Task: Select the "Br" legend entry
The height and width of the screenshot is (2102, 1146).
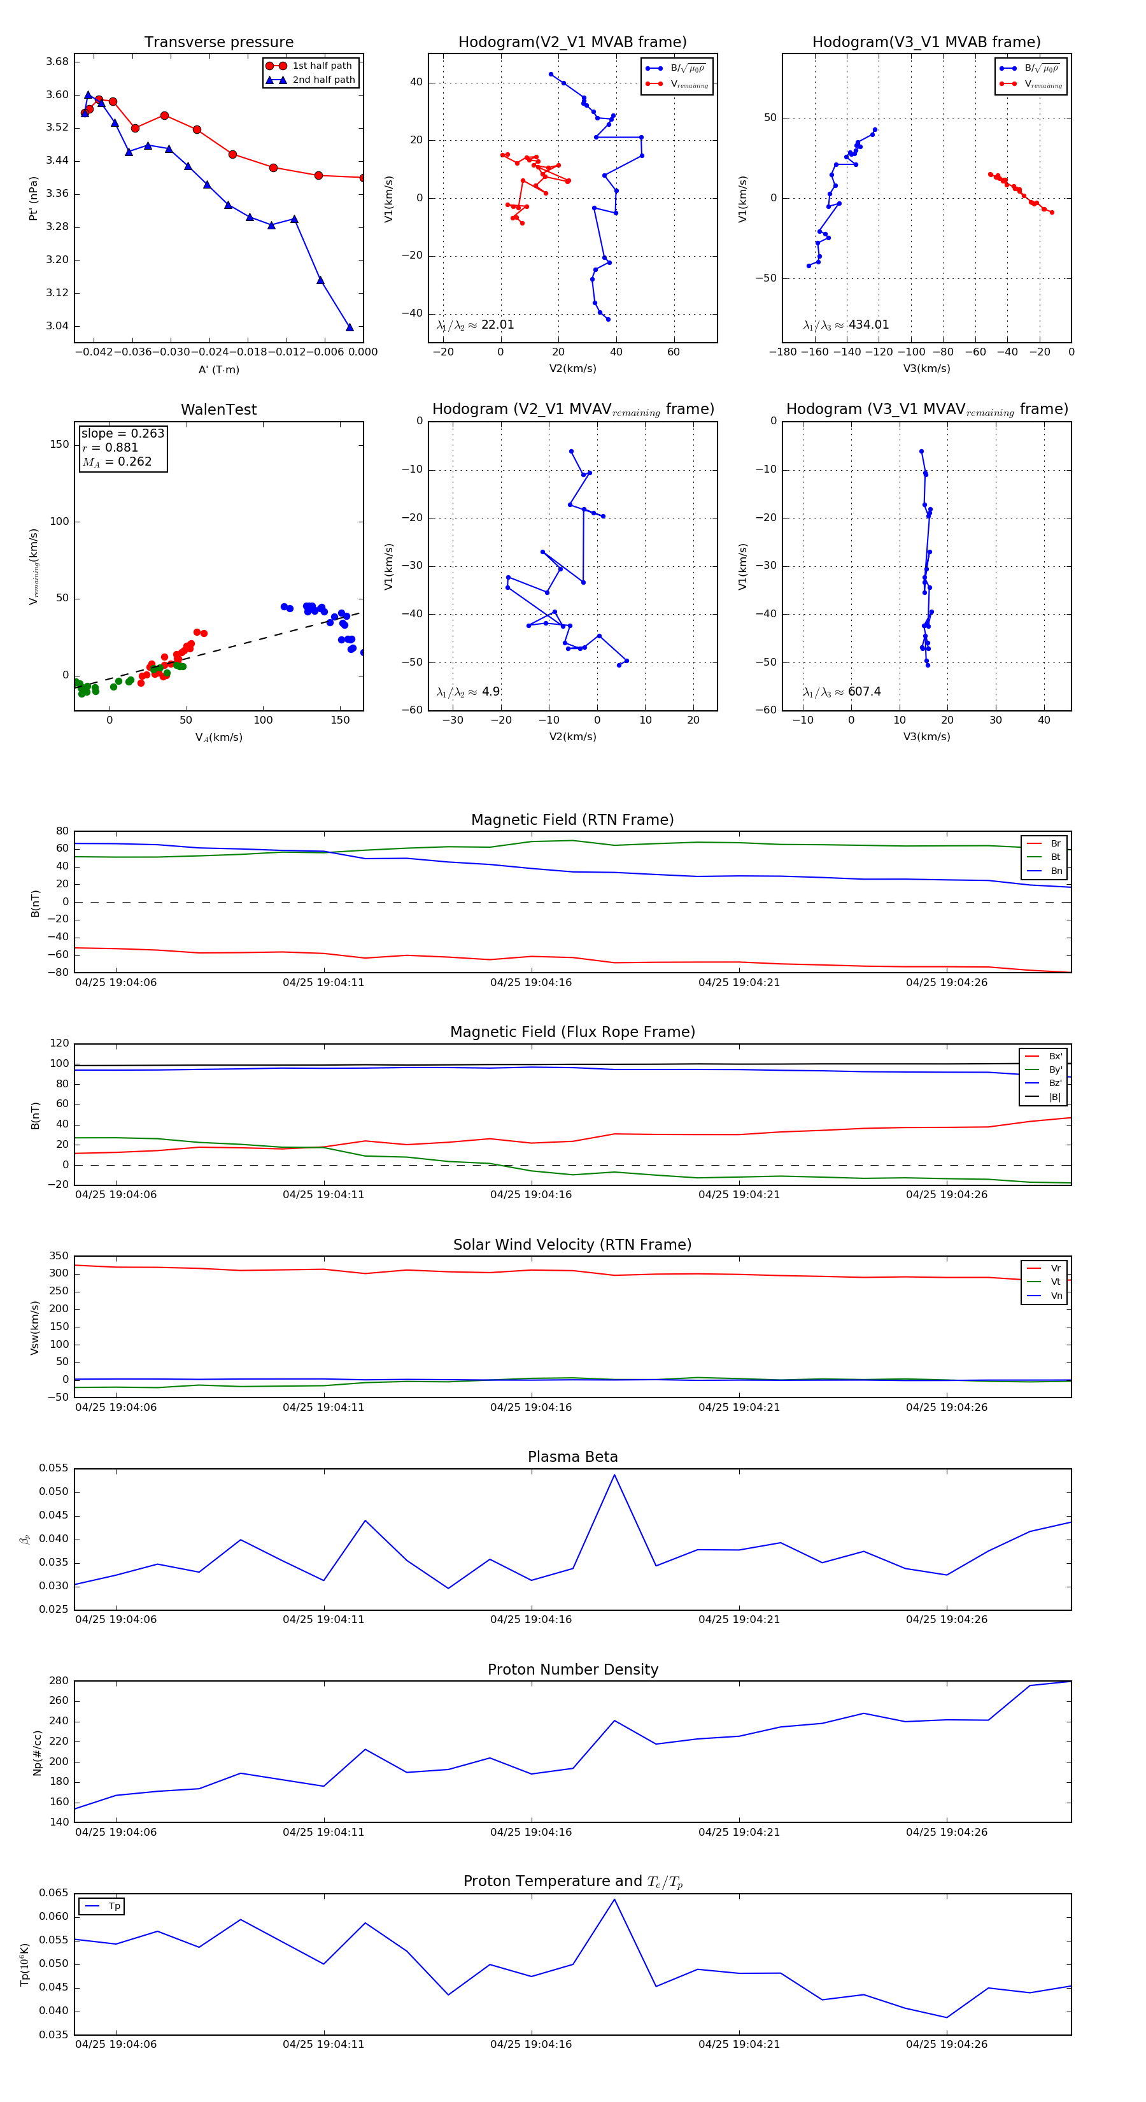Action: pos(1045,844)
